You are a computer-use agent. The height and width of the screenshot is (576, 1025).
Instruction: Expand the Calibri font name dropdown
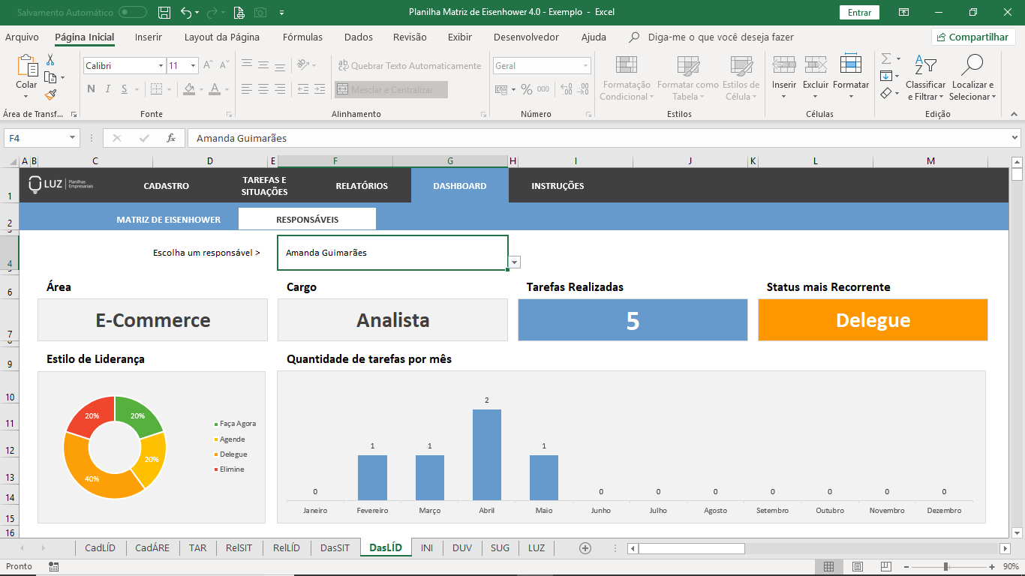pyautogui.click(x=161, y=66)
